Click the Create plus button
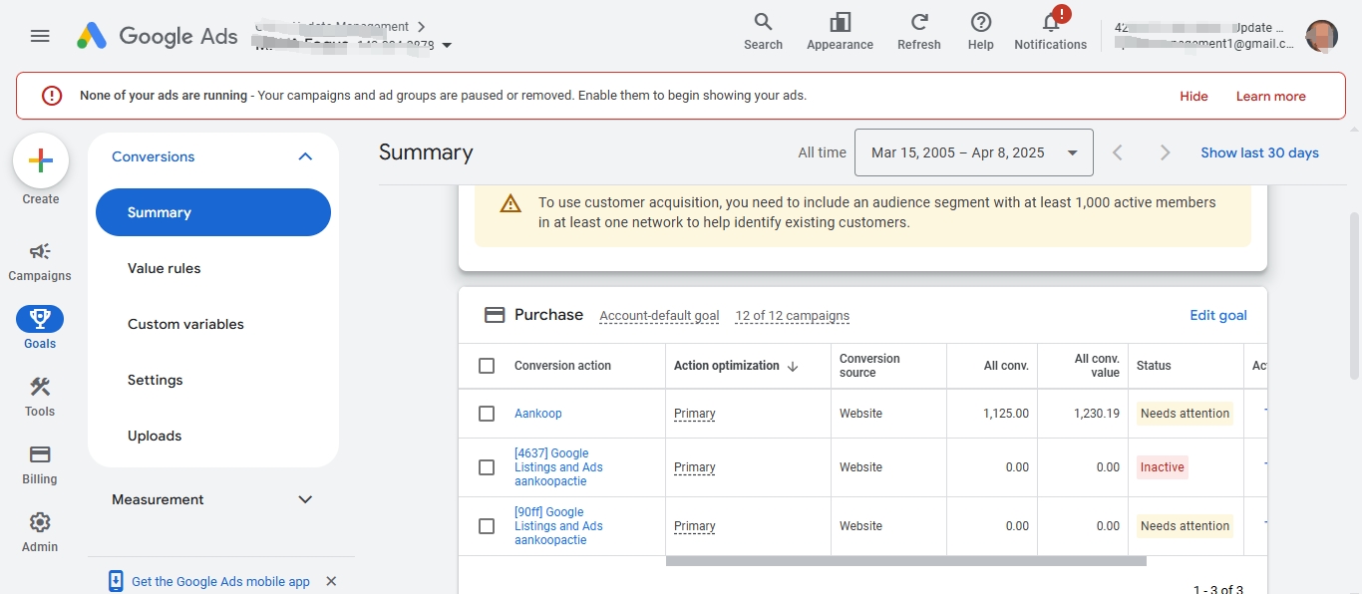This screenshot has height=594, width=1362. click(x=41, y=160)
